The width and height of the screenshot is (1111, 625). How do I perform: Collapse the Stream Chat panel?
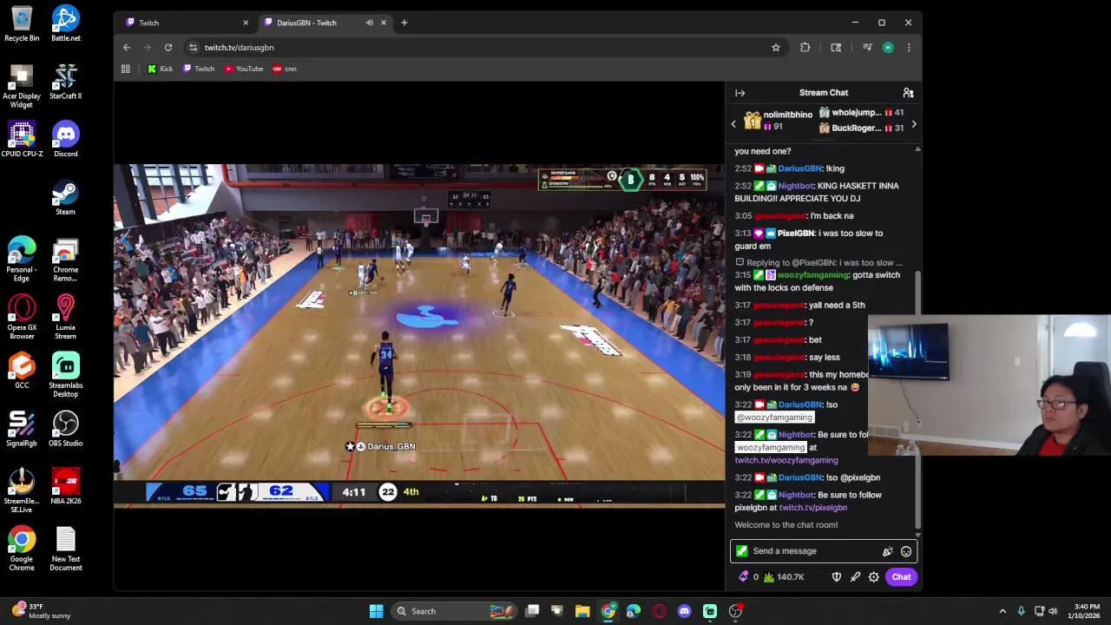[740, 93]
